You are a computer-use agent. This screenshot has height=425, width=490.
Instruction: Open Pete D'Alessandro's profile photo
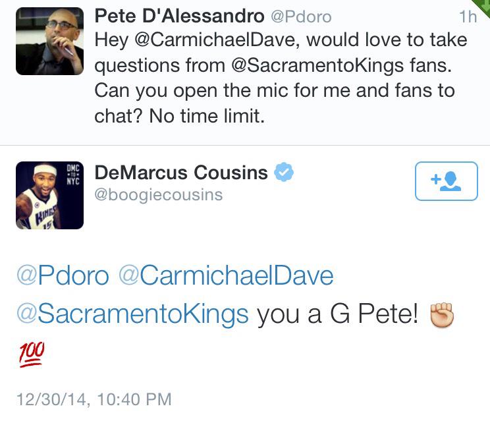click(x=49, y=41)
